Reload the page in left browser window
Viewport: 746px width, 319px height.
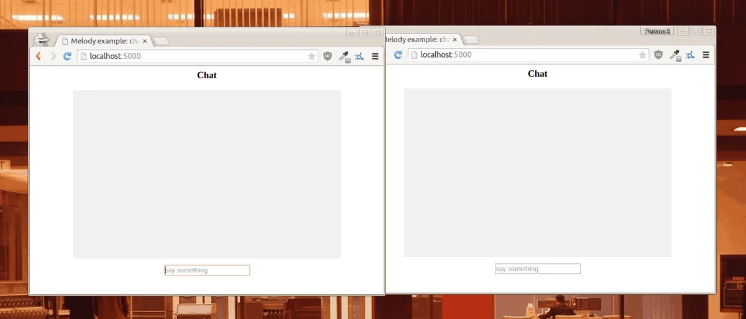(x=67, y=56)
